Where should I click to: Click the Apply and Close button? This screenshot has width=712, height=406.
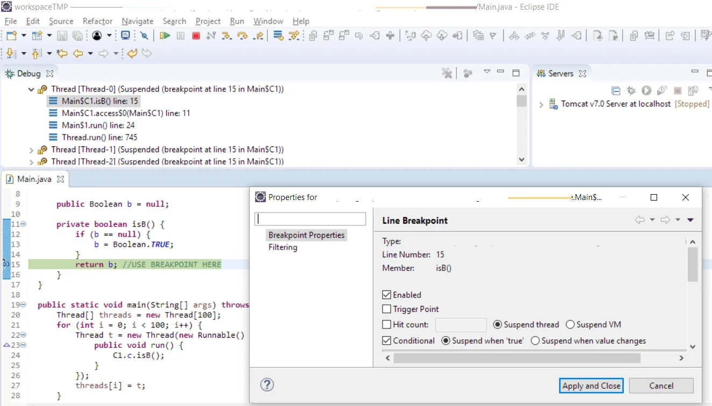click(591, 386)
